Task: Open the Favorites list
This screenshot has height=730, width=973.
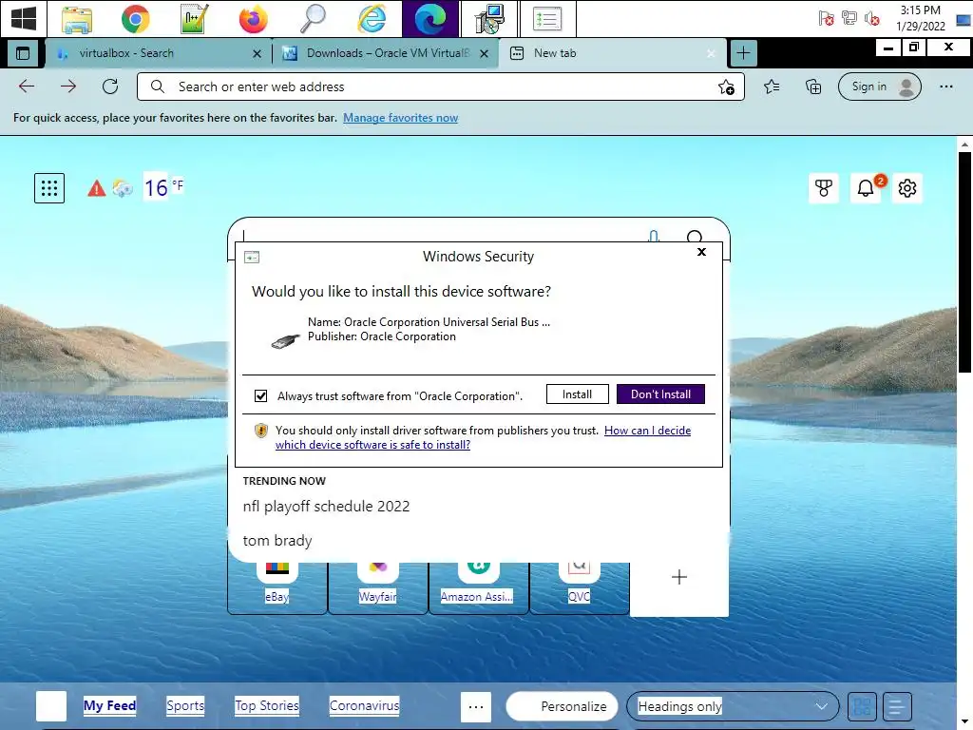Action: click(x=772, y=86)
